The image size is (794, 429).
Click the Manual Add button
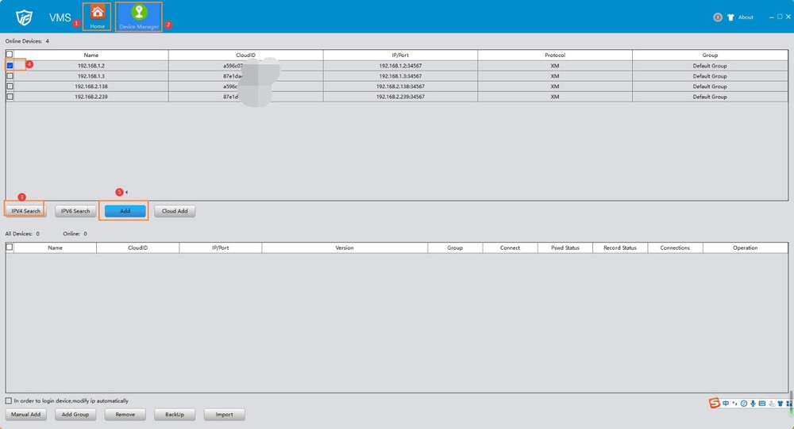click(x=26, y=414)
